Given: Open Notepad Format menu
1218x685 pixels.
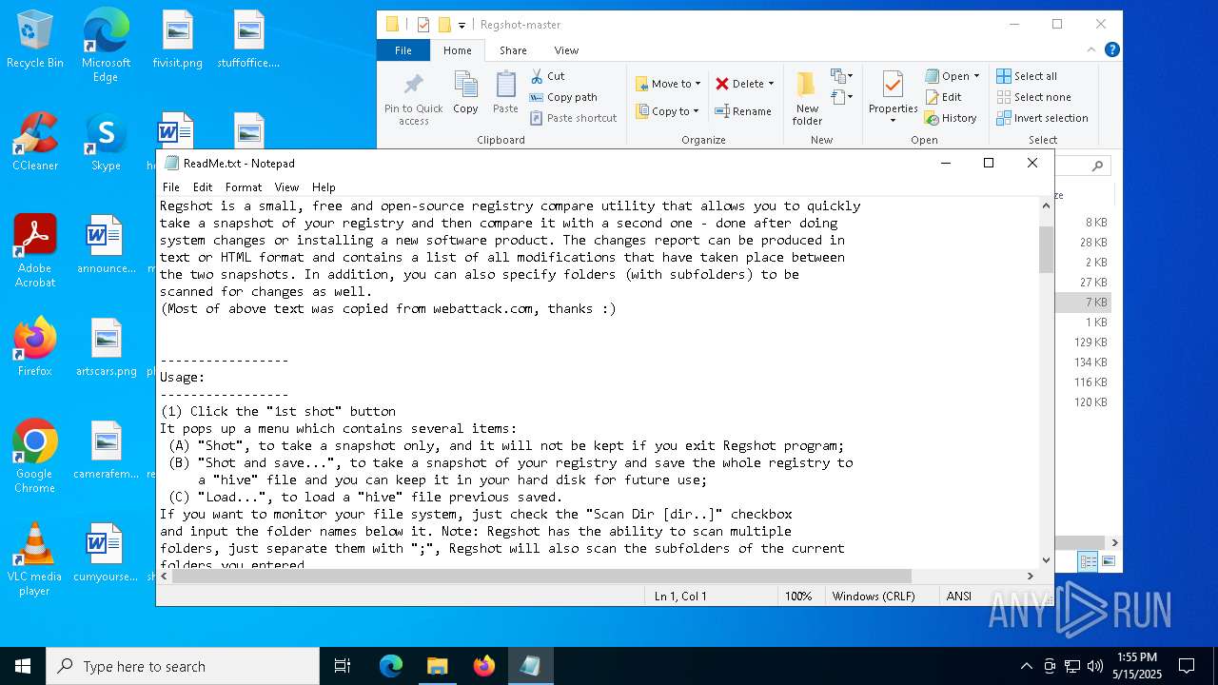Looking at the screenshot, I should pos(244,187).
